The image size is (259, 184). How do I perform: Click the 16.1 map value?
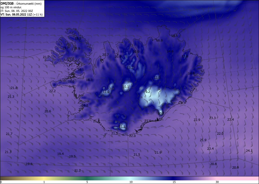coord(81,69)
